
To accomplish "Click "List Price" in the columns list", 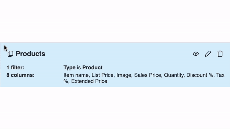I will point(103,75).
